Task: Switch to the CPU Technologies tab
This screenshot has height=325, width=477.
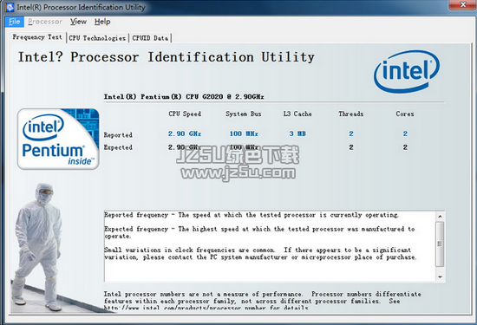Action: click(x=97, y=38)
